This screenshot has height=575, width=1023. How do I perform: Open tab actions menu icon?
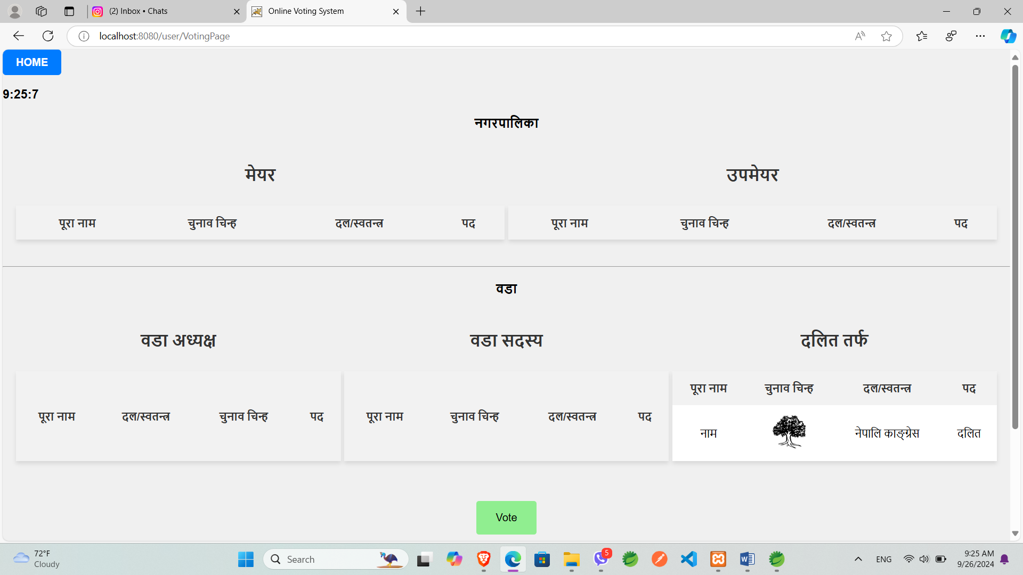pyautogui.click(x=69, y=11)
